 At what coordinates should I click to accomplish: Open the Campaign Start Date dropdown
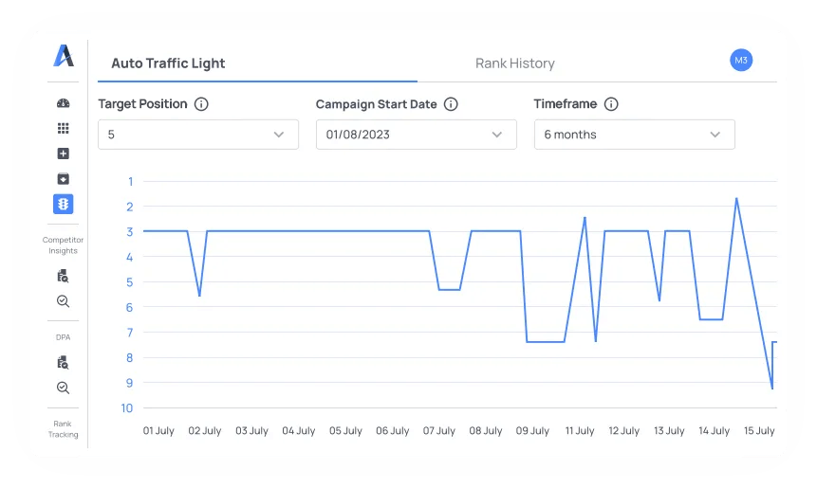tap(417, 135)
